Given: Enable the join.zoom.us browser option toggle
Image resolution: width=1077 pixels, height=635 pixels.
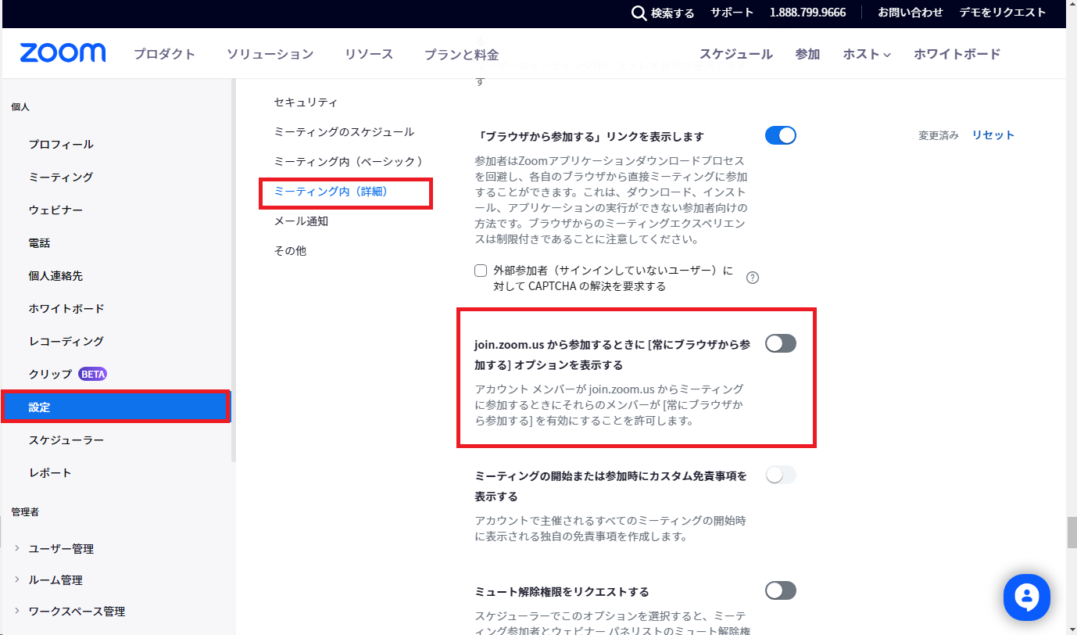Looking at the screenshot, I should pyautogui.click(x=780, y=343).
